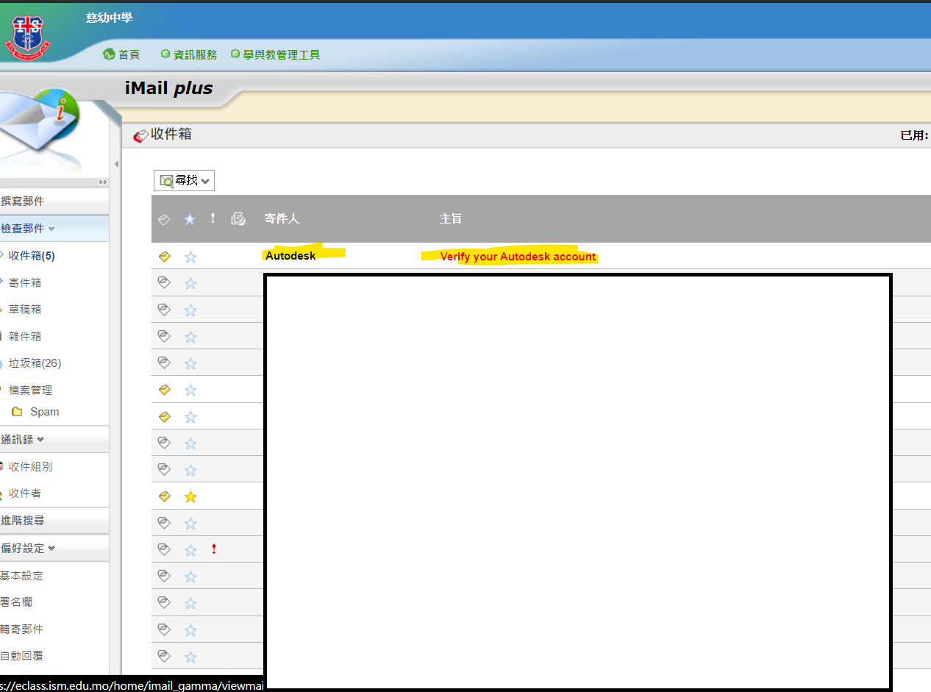The width and height of the screenshot is (931, 692).
Task: Star the Autodesk email
Action: [x=190, y=257]
